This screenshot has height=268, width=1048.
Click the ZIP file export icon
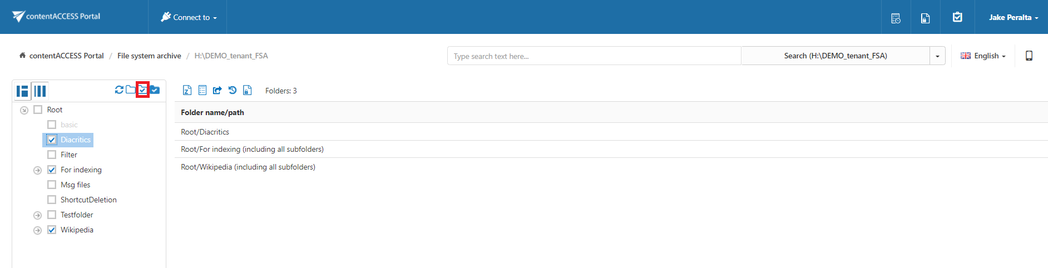tap(187, 90)
